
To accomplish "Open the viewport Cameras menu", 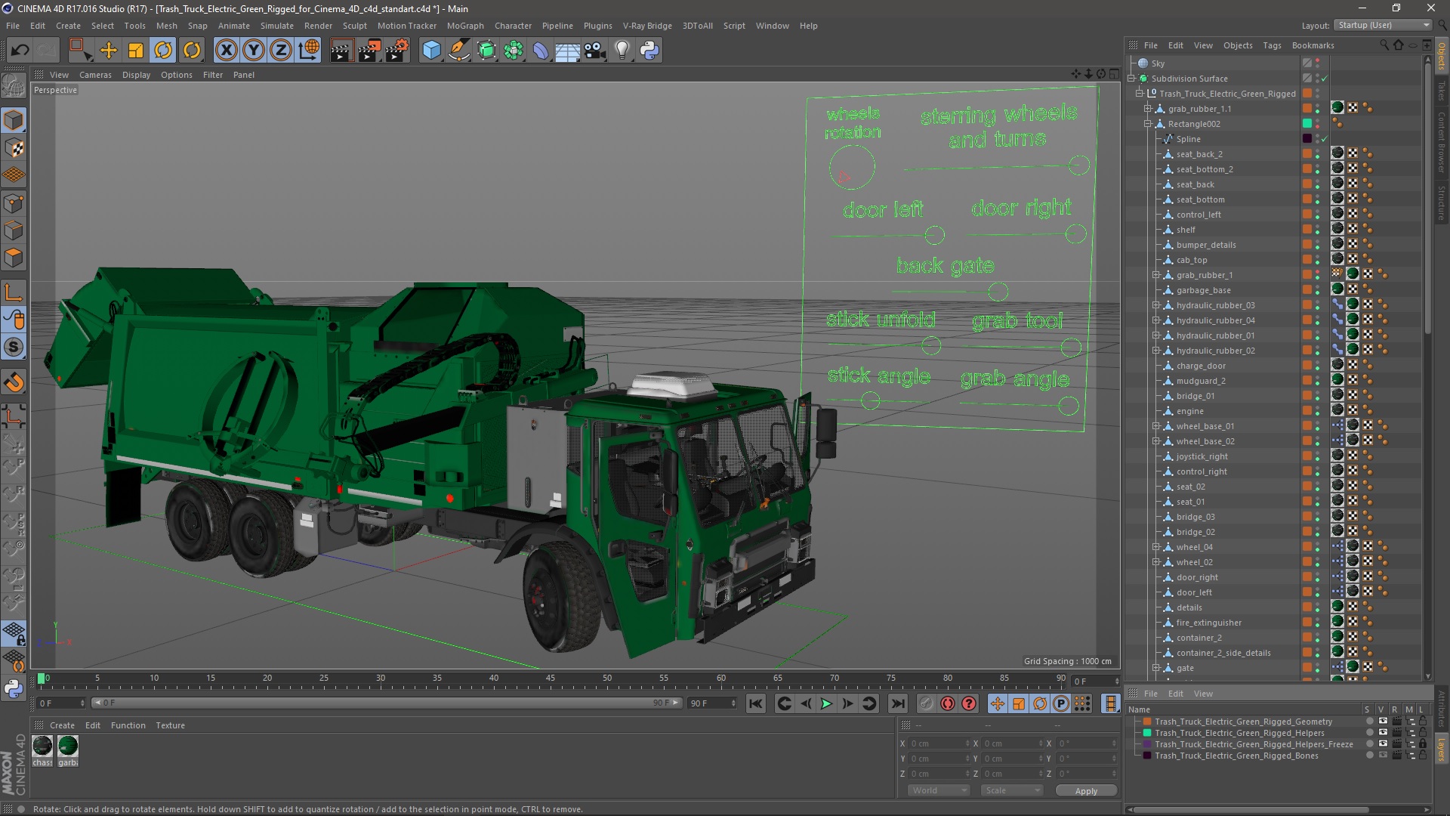I will click(95, 75).
